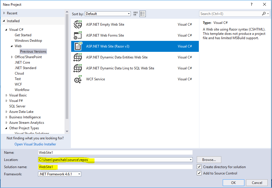272x188 pixels.
Task: Select the Test category
Action: pyautogui.click(x=18, y=79)
